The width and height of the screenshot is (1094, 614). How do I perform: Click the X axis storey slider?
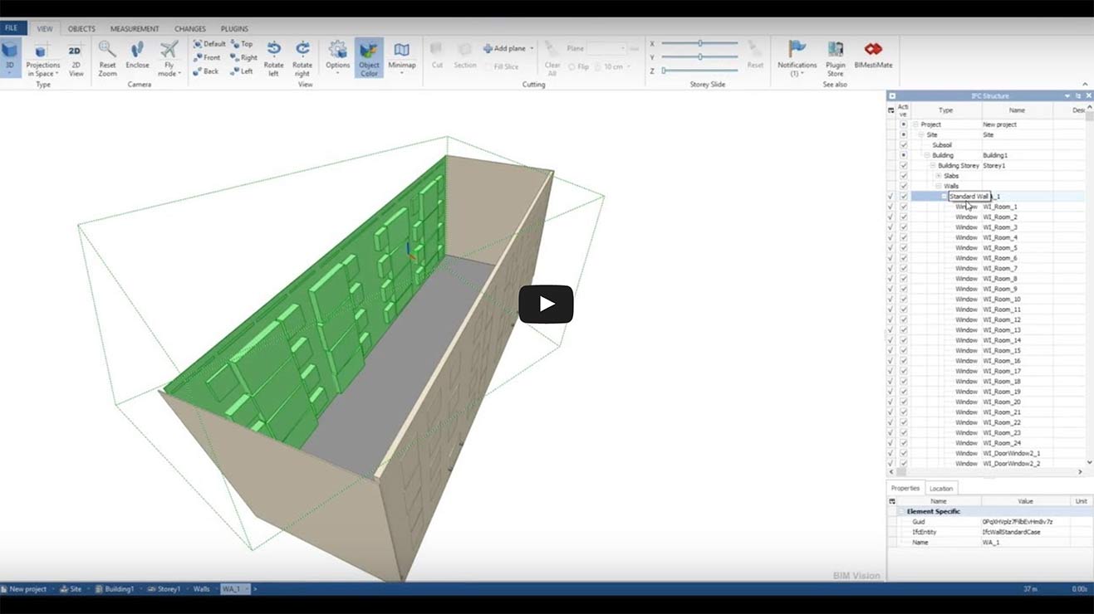(699, 43)
